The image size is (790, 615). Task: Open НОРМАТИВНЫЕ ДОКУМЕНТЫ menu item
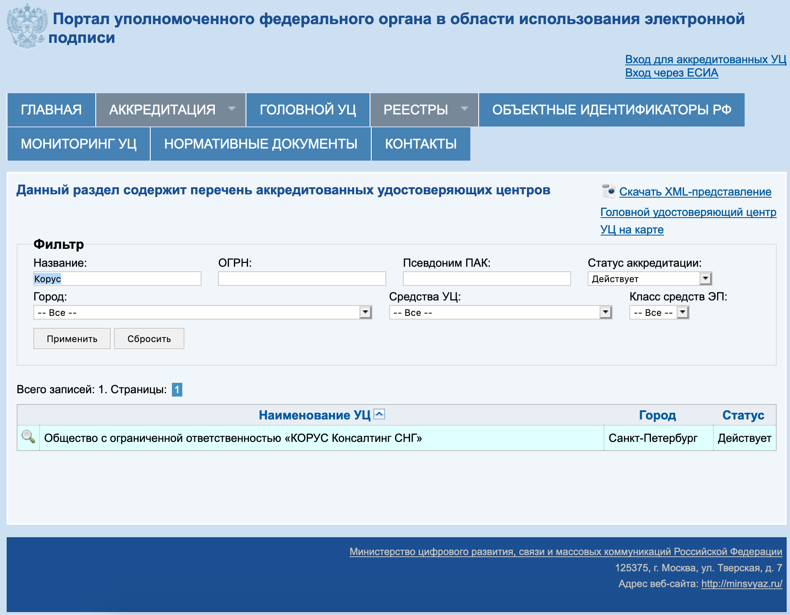click(x=261, y=144)
